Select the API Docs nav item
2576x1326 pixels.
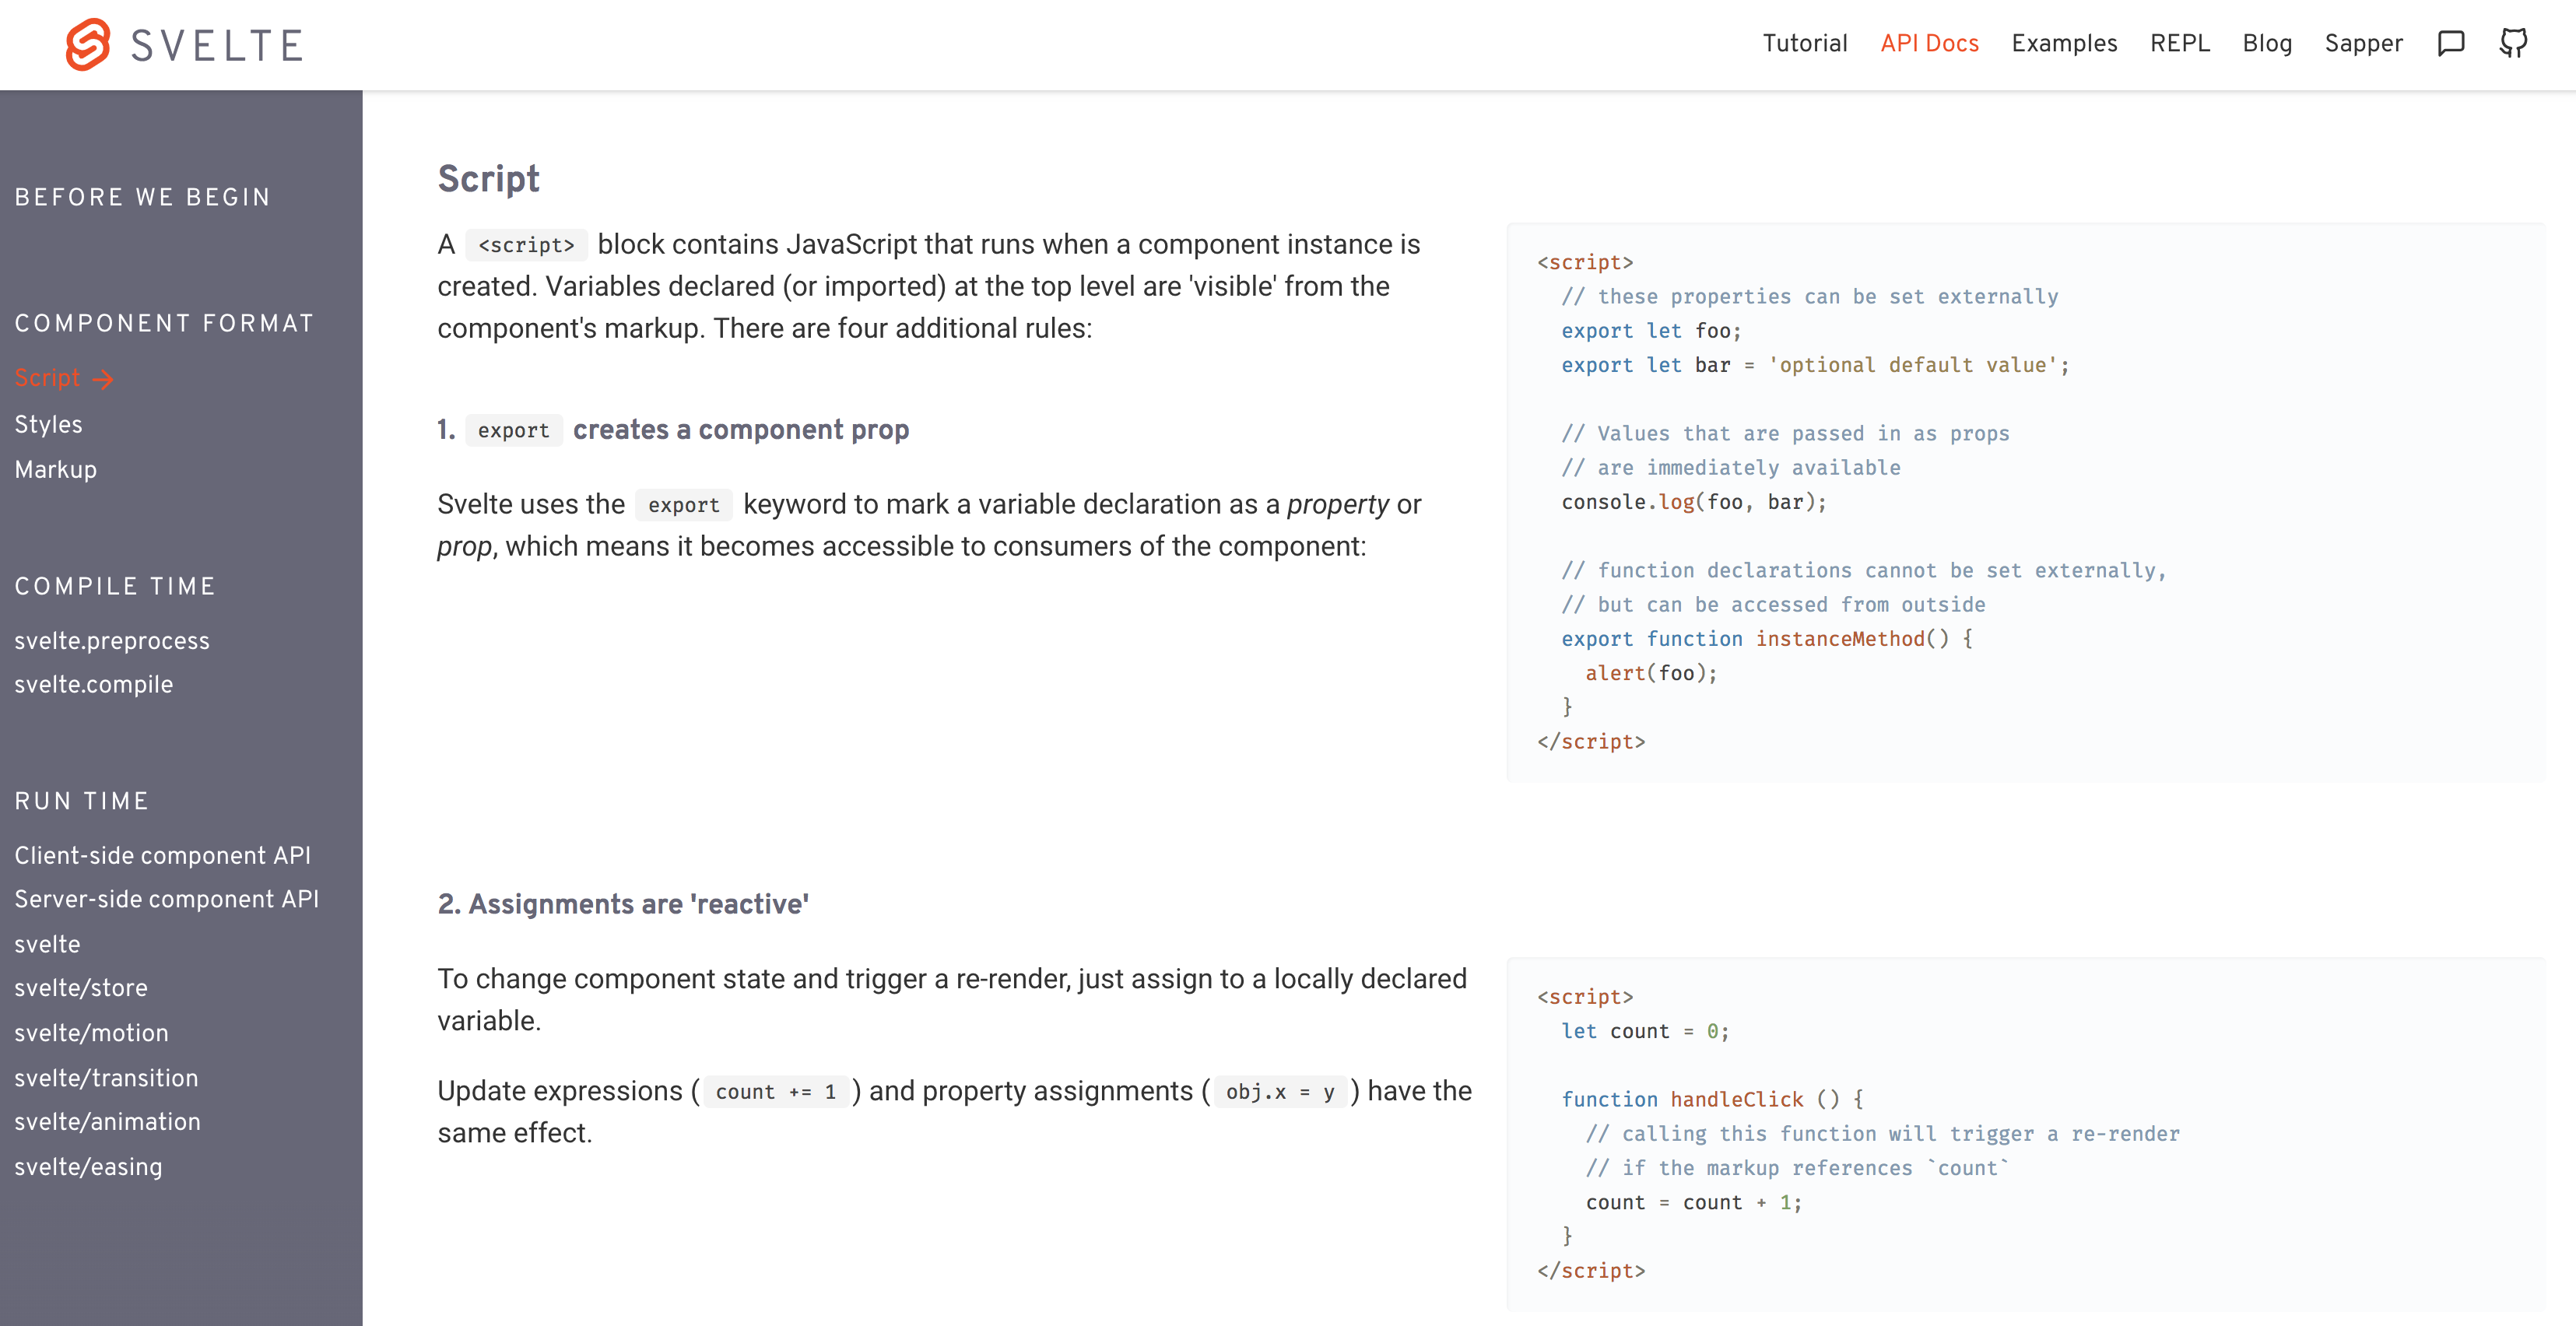pyautogui.click(x=1929, y=43)
